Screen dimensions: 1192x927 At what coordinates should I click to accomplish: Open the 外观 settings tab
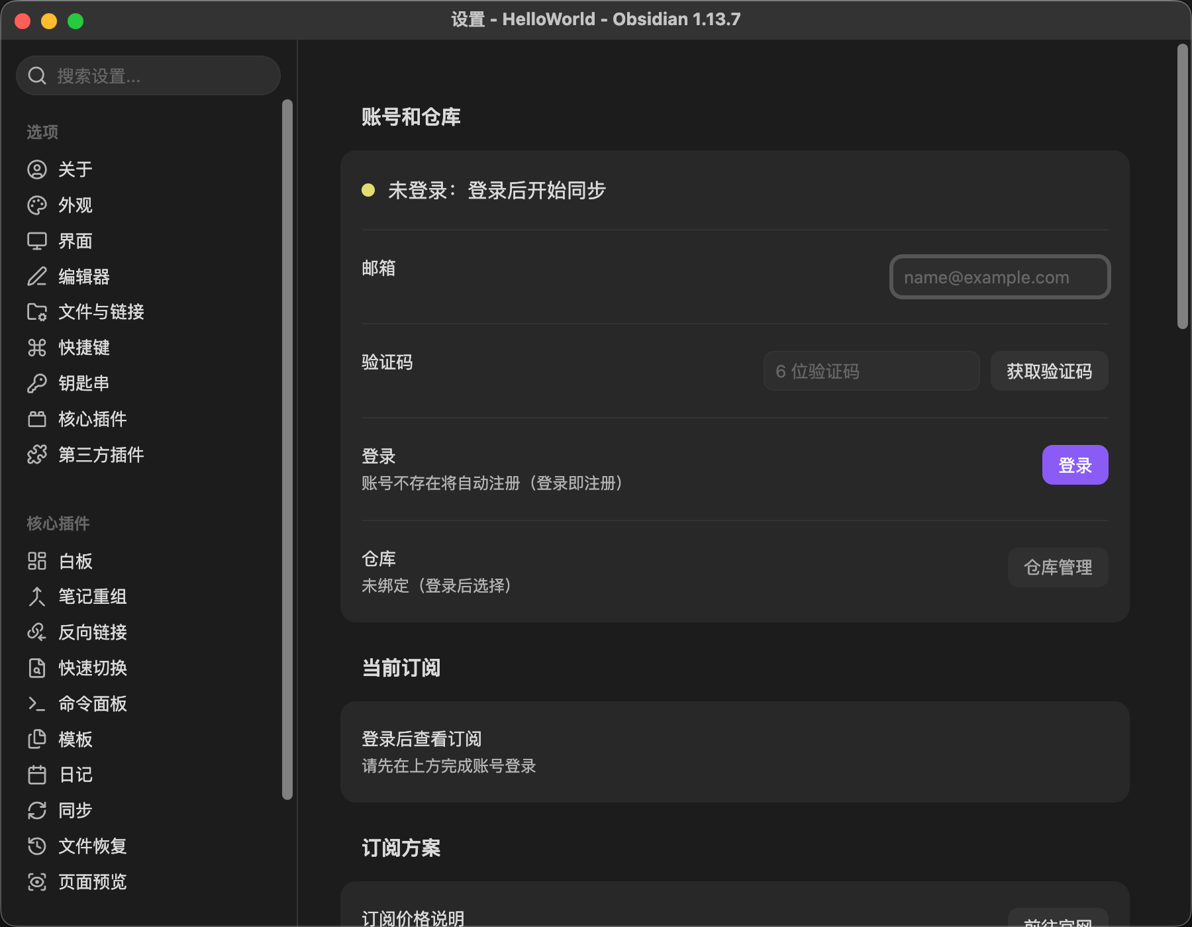[150, 205]
